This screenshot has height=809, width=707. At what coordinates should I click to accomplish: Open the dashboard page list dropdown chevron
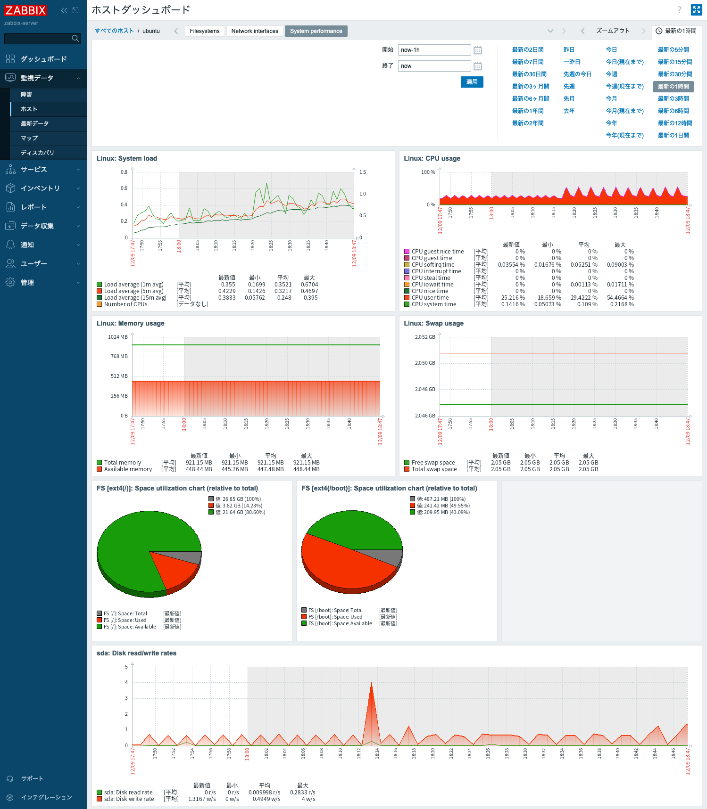click(x=550, y=31)
